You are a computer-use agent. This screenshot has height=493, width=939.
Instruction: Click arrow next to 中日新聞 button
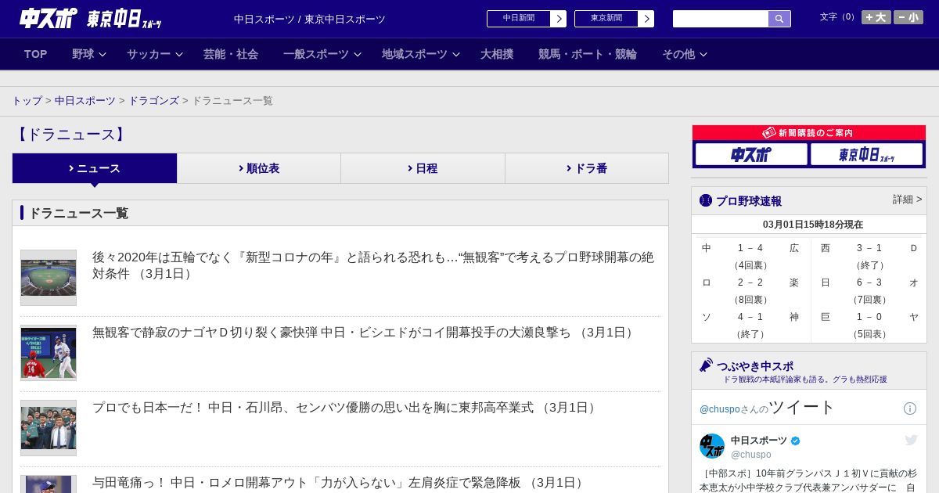pos(558,19)
